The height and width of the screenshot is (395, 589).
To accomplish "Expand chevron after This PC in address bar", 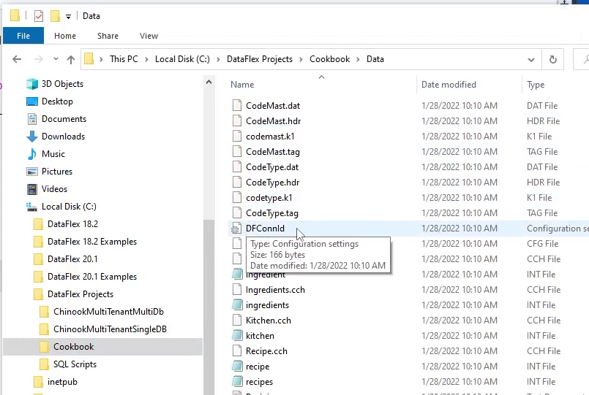I will coord(146,59).
